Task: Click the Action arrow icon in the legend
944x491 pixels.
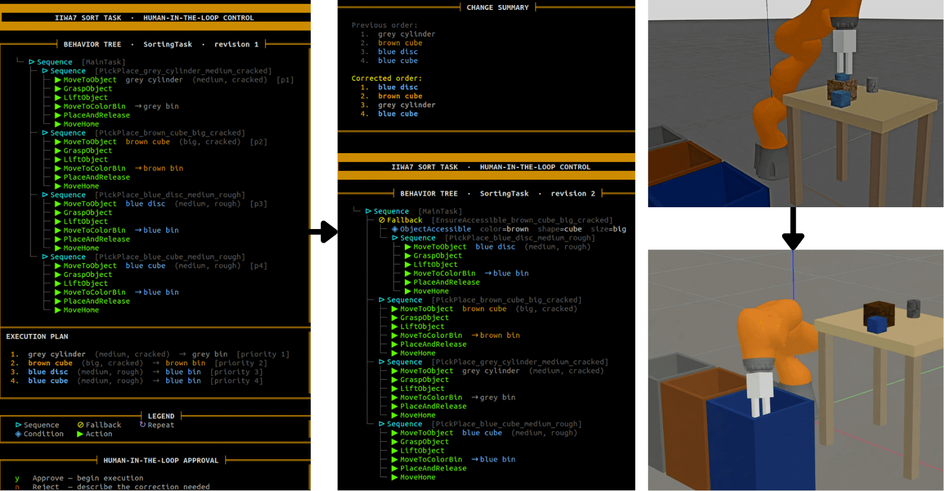Action: pos(80,434)
